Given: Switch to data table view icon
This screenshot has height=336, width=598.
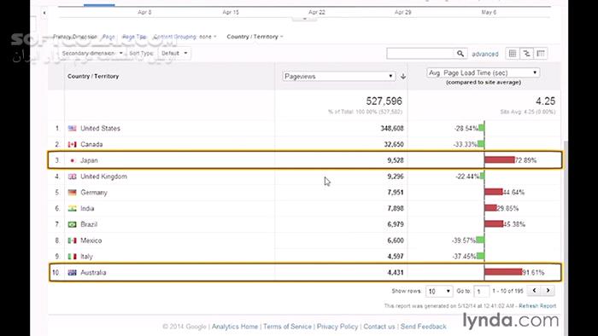Looking at the screenshot, I should coord(513,54).
